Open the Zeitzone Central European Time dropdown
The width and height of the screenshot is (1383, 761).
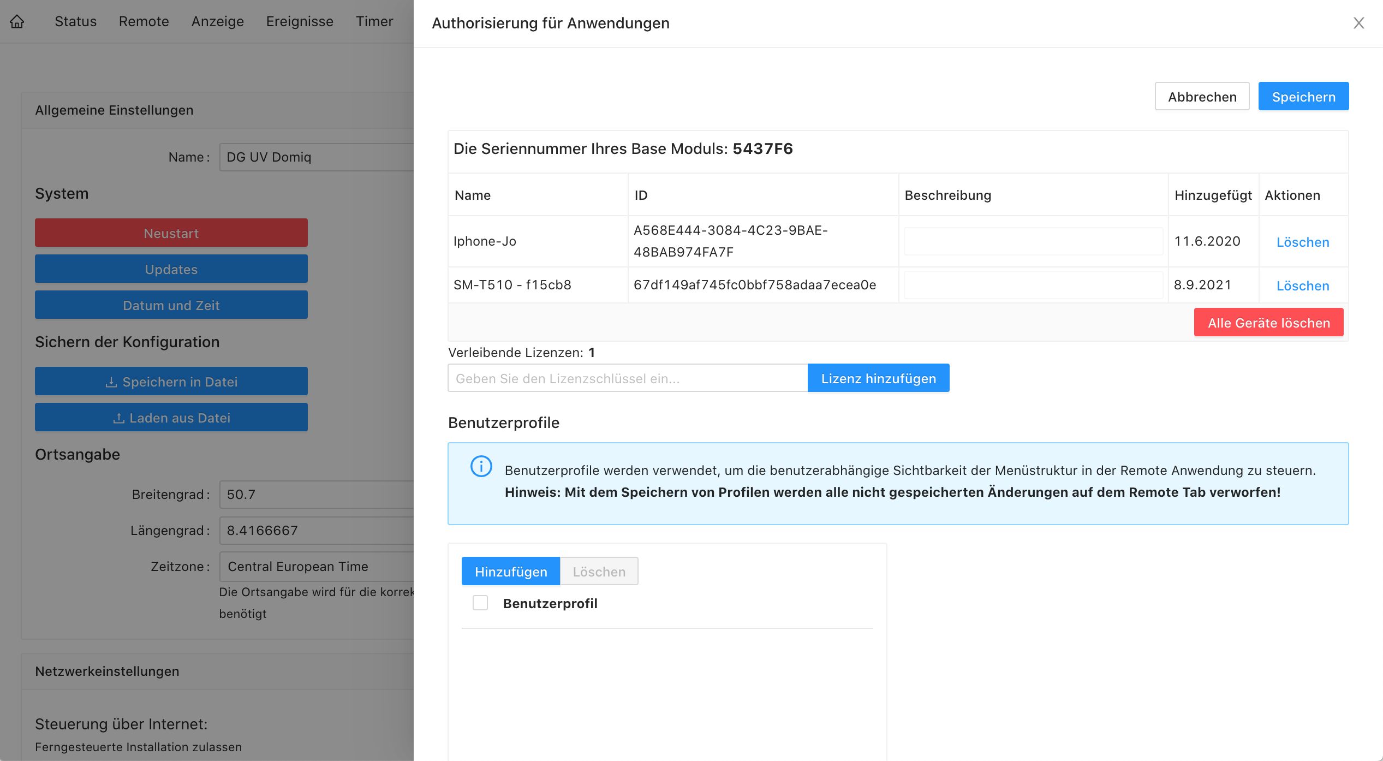click(317, 566)
